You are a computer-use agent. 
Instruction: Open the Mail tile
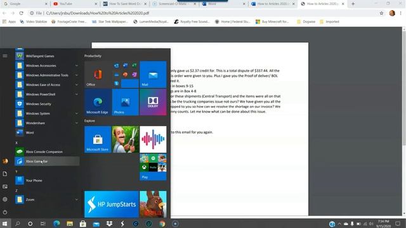(x=153, y=75)
